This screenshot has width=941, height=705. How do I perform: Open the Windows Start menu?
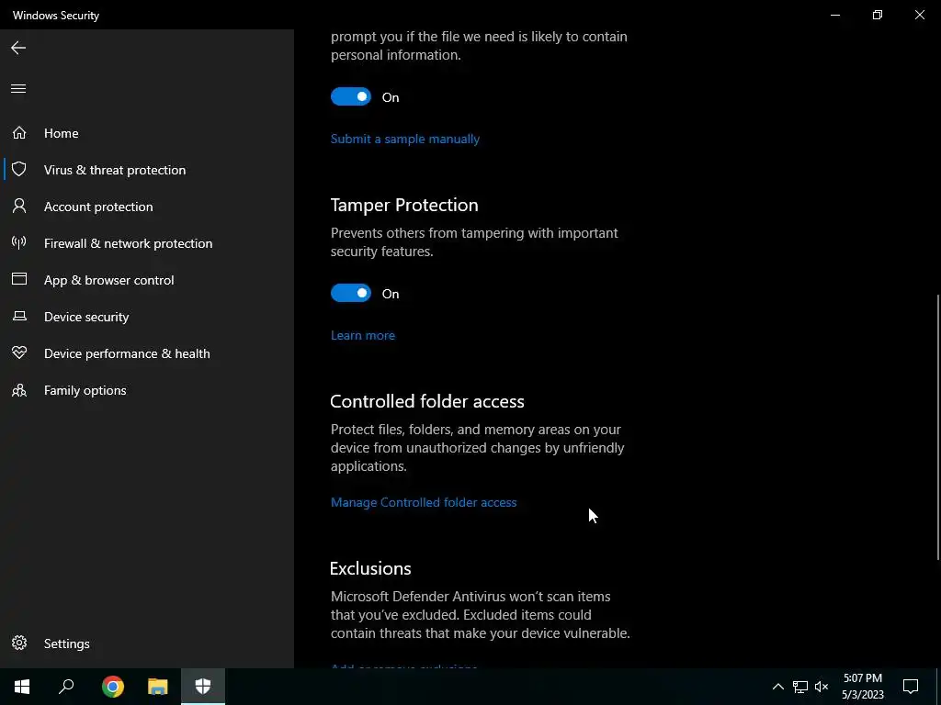(22, 687)
